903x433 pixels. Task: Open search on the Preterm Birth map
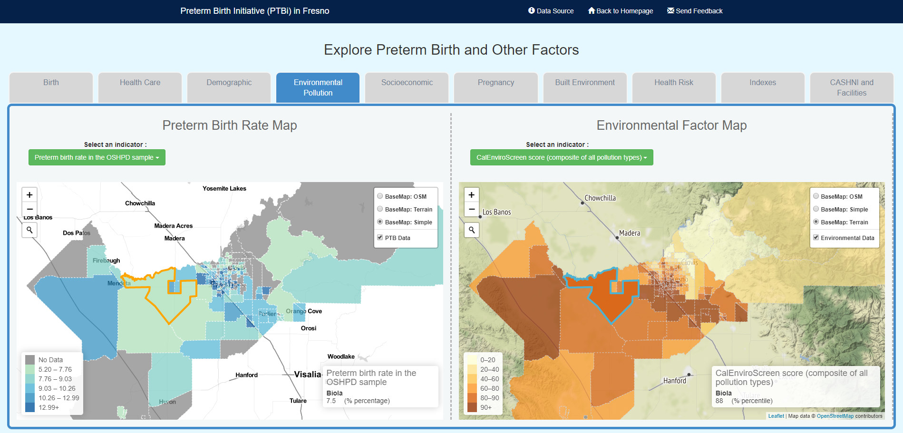pos(29,230)
